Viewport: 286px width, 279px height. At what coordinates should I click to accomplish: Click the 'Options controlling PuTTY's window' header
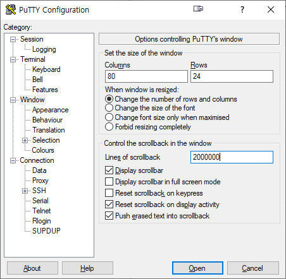(x=189, y=39)
